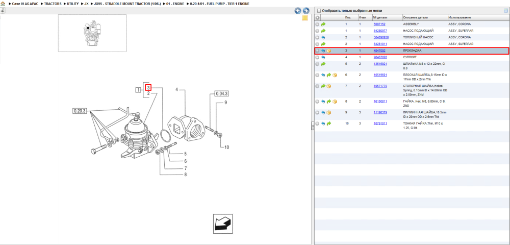Image resolution: width=510 pixels, height=245 pixels.
Task: Toggle the selection circle for part 10519601
Action: tap(317, 75)
